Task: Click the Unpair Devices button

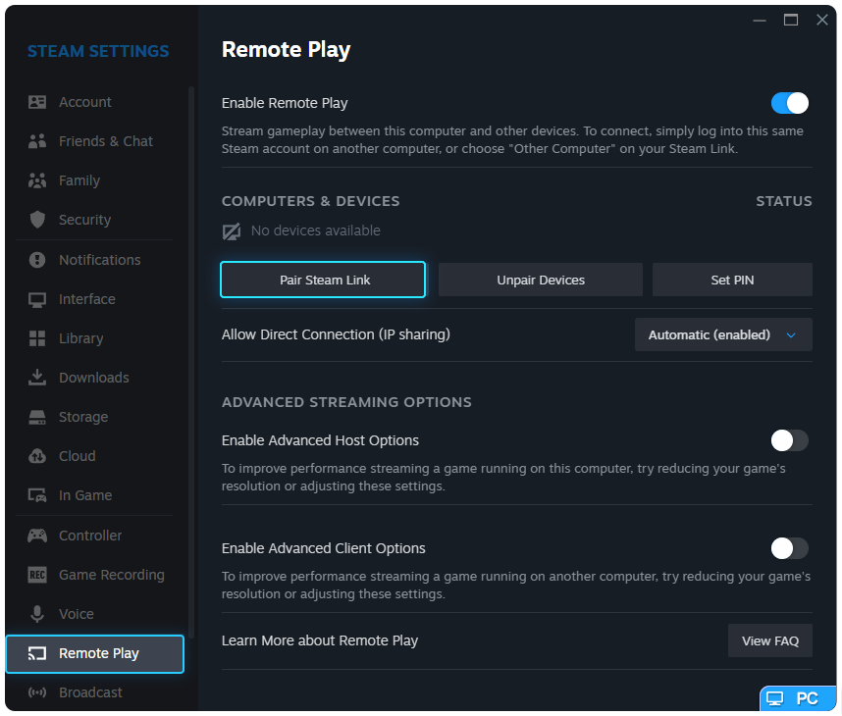Action: tap(540, 280)
